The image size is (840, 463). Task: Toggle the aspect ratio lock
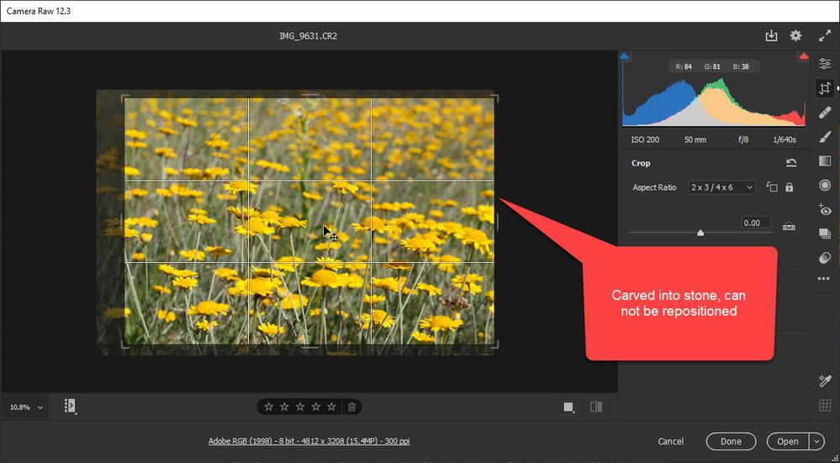pyautogui.click(x=789, y=187)
